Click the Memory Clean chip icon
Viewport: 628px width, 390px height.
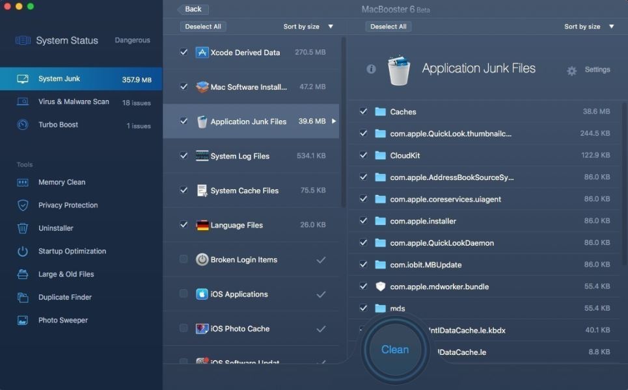[x=23, y=183]
